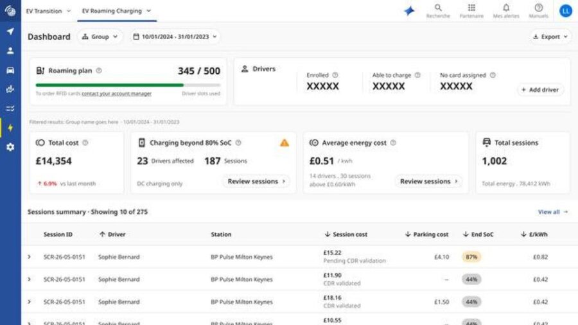This screenshot has height=325, width=578.
Task: Open Recherche search icon
Action: click(x=438, y=11)
